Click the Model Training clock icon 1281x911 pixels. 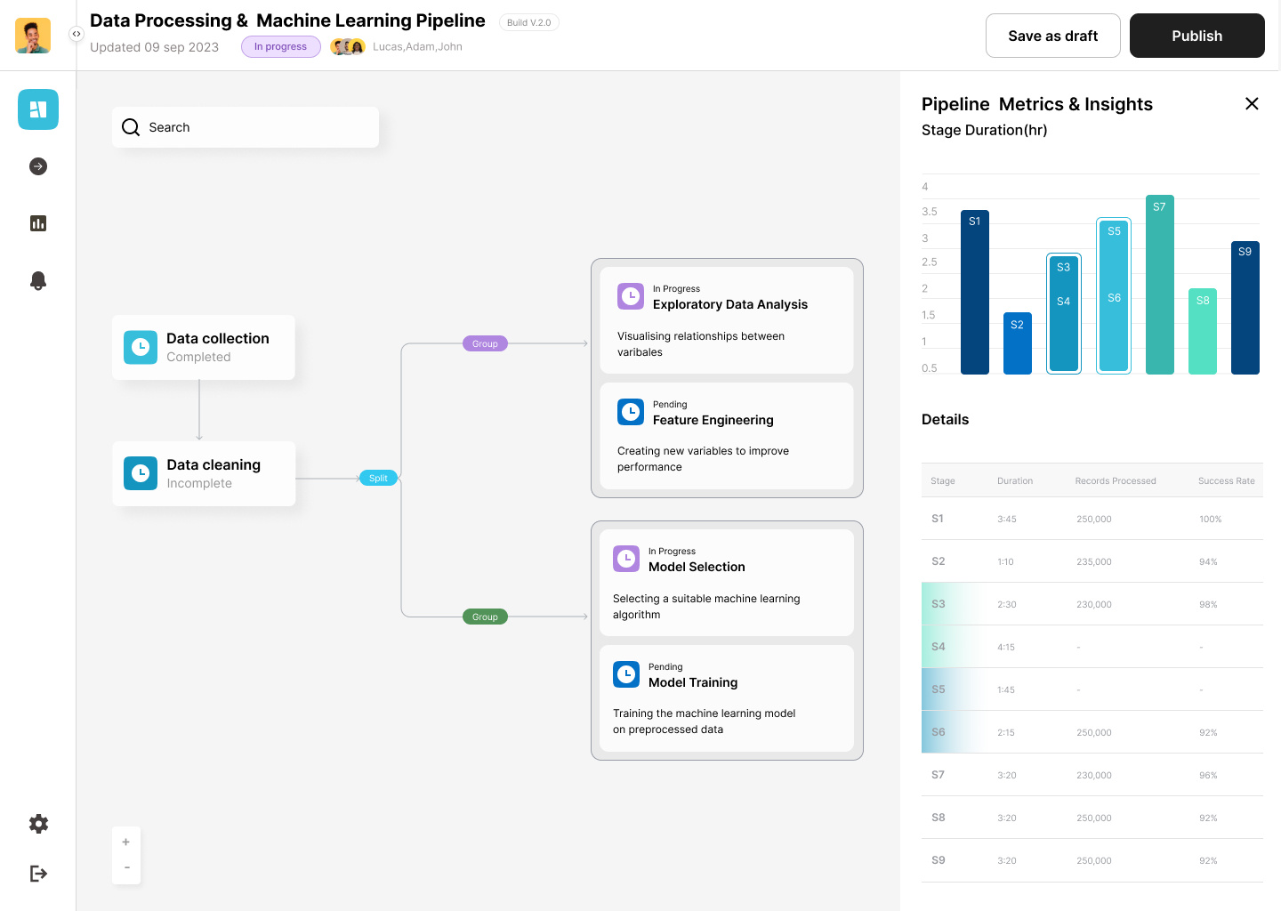click(626, 674)
